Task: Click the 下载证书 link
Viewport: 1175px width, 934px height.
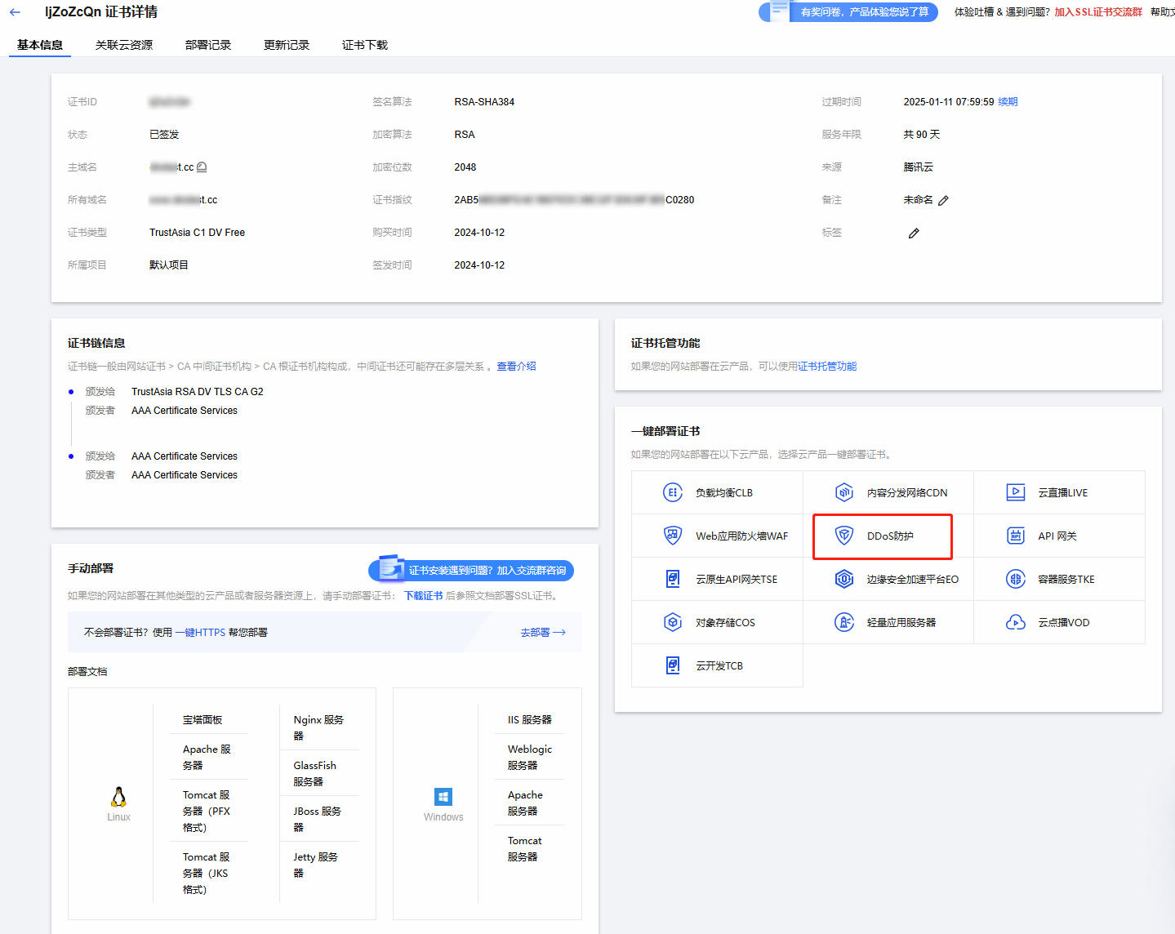Action: [424, 596]
